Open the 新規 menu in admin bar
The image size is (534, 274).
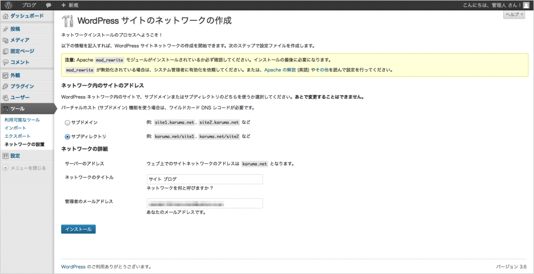click(73, 5)
